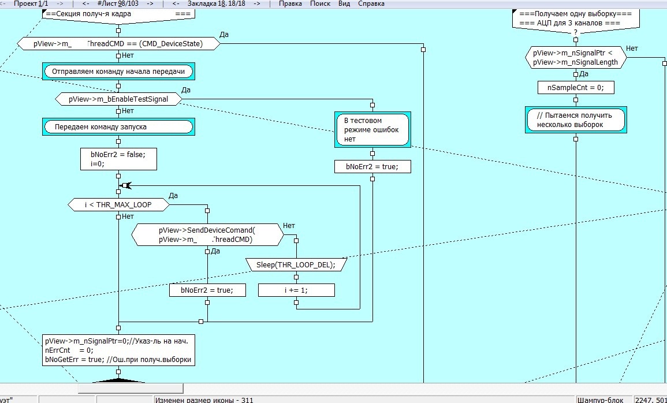Screen dimensions: 667x403
Task: Select the 'В тестовом режиме ошибок нет' comment
Action: [372, 129]
